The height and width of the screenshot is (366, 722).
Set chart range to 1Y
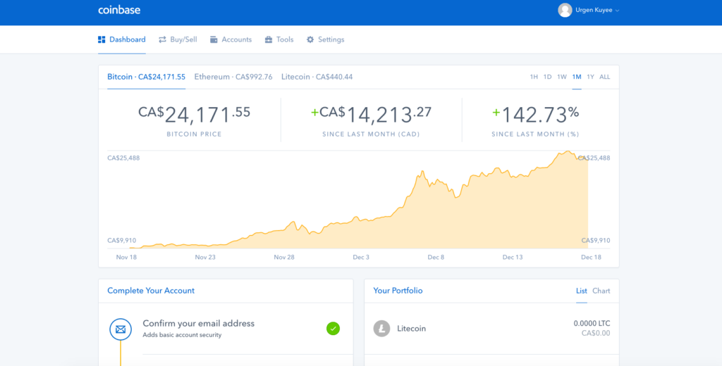[591, 77]
